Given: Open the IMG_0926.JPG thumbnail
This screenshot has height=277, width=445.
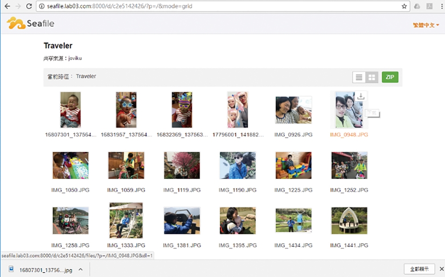Looking at the screenshot, I should tap(293, 110).
